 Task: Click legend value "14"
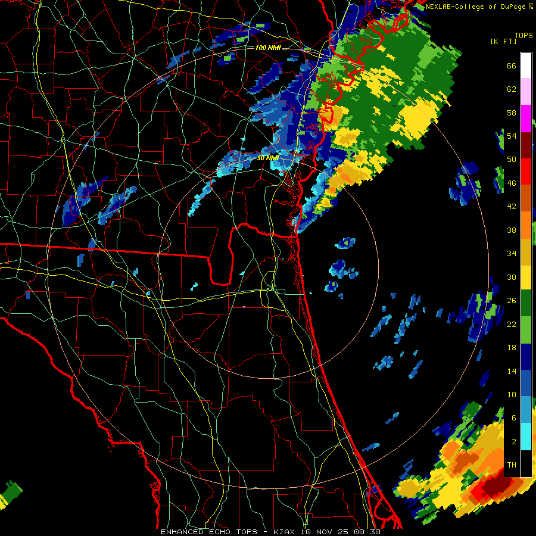click(x=512, y=371)
